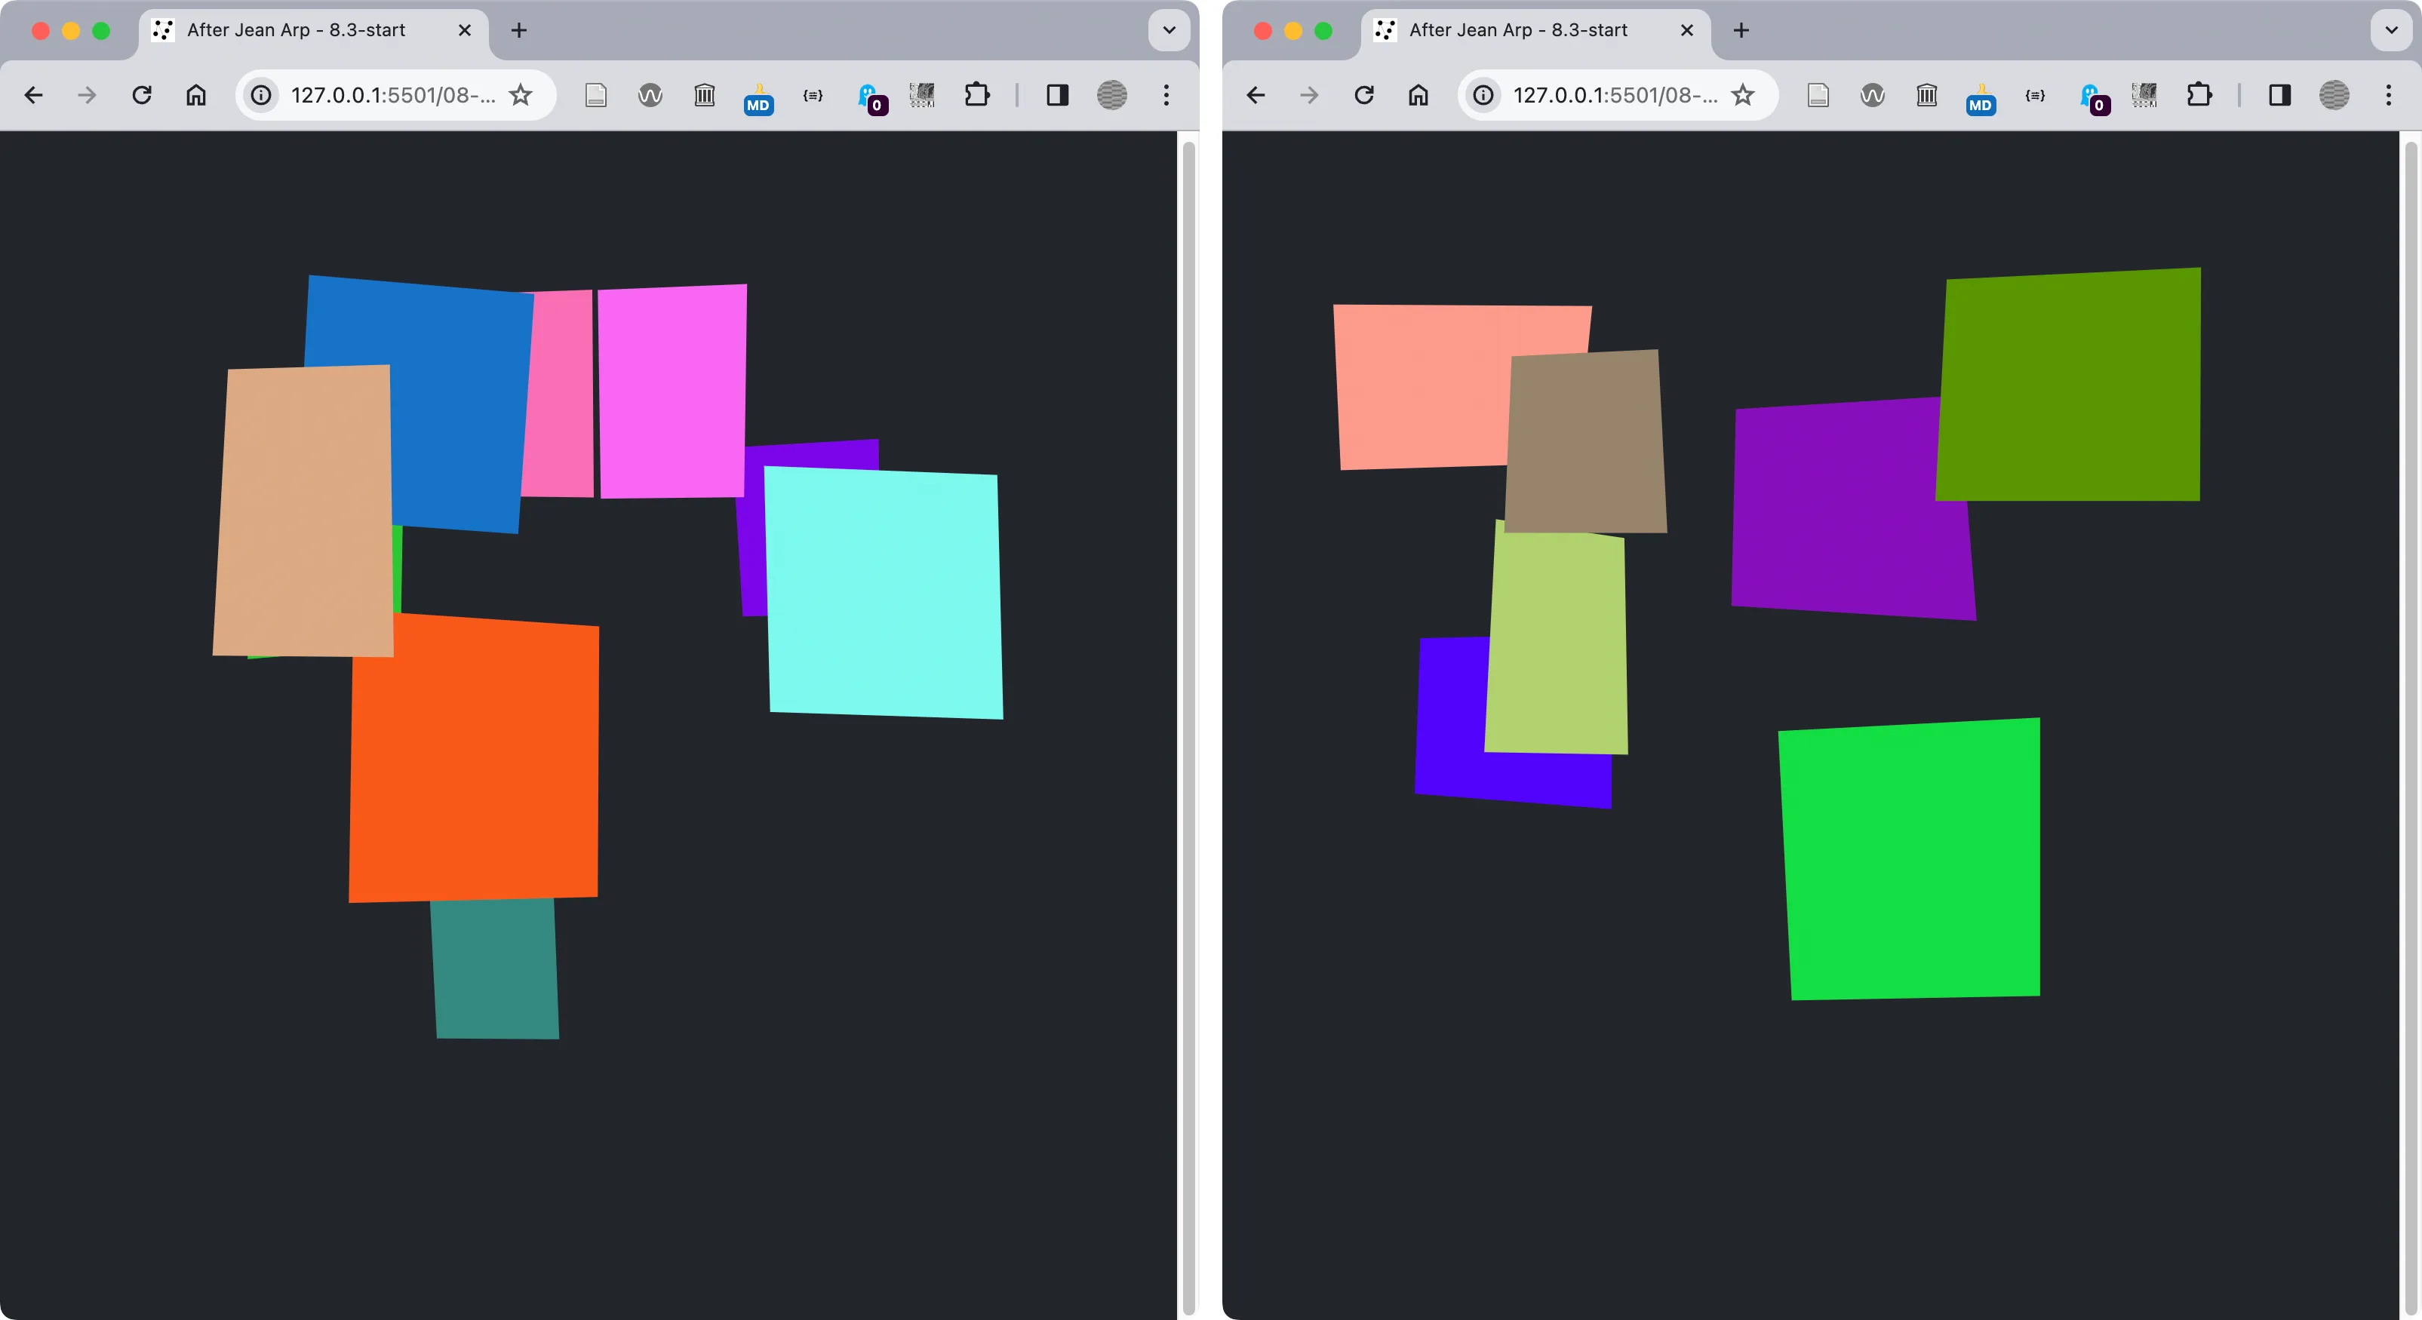The width and height of the screenshot is (2422, 1320).
Task: Reload the Jean Arp page
Action: pyautogui.click(x=142, y=95)
